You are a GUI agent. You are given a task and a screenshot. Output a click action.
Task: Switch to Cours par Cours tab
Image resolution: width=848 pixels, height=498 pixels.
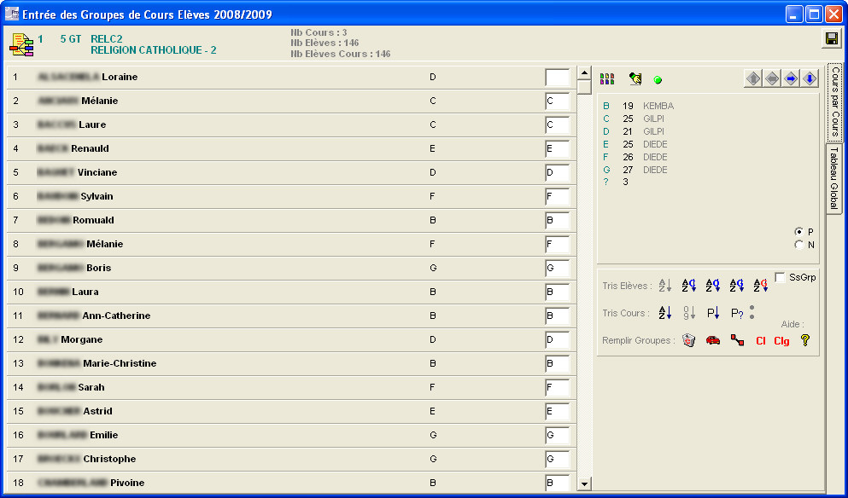click(x=834, y=101)
